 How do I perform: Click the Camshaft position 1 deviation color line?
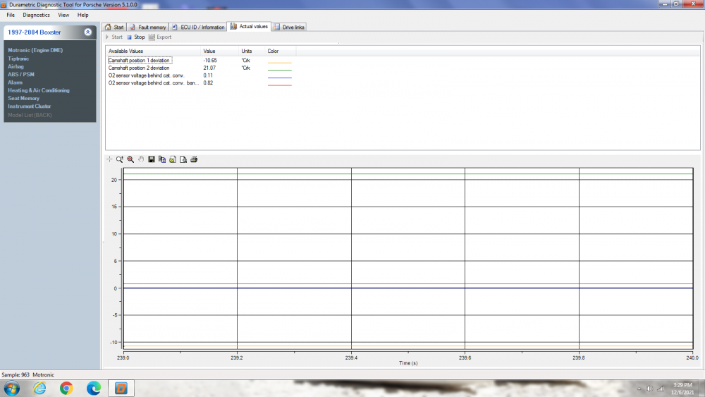pyautogui.click(x=279, y=63)
